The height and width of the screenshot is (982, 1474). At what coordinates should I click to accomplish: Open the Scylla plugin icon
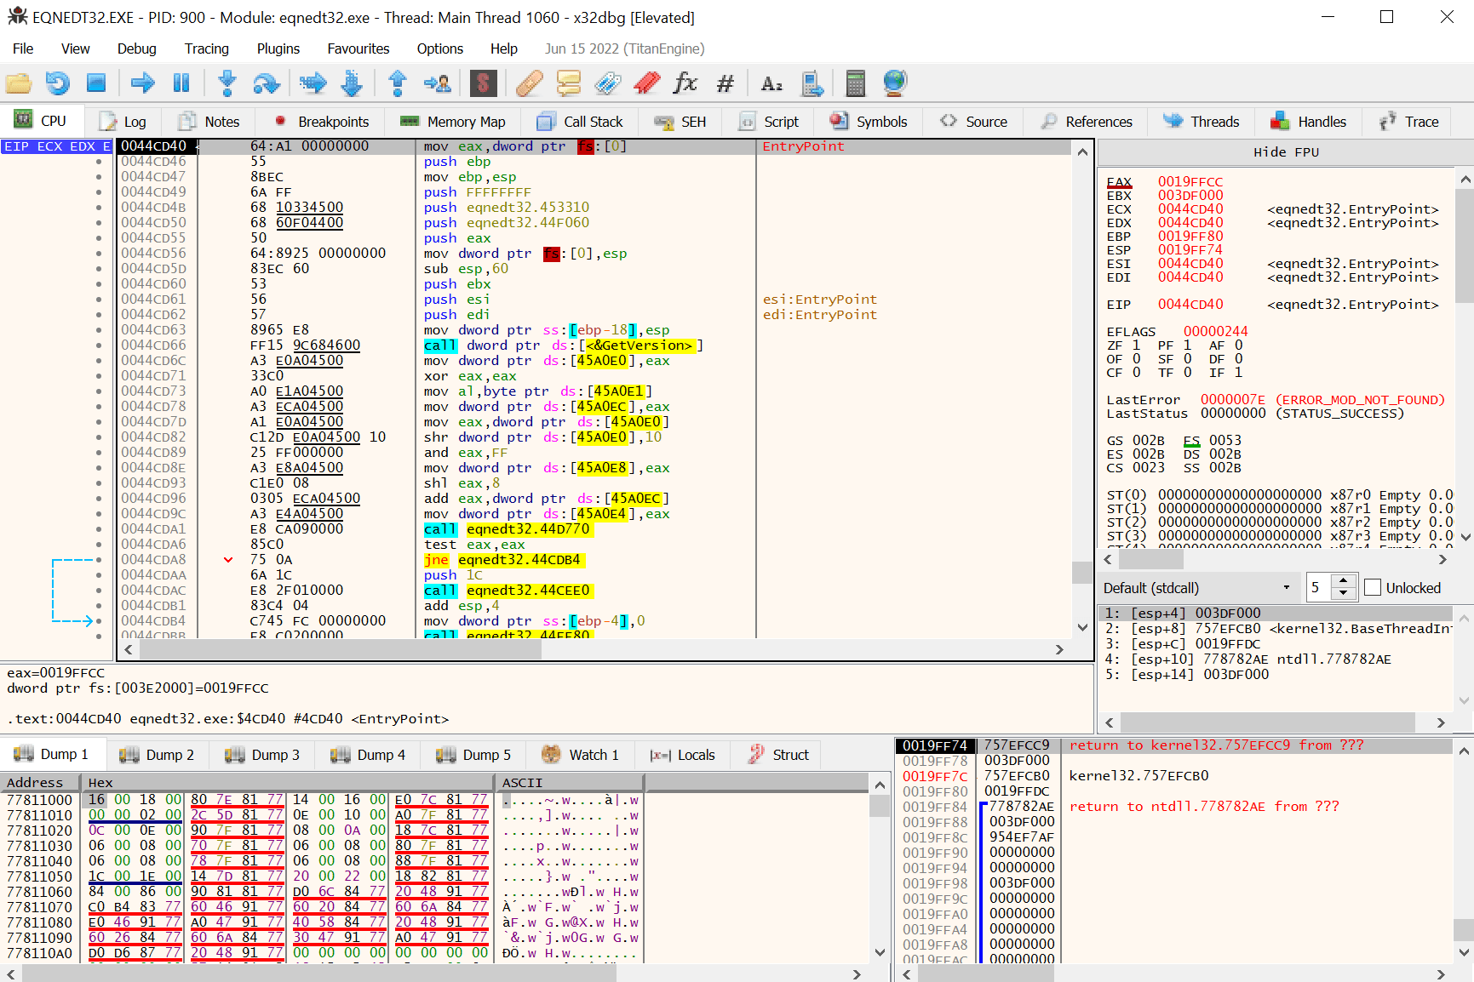tap(483, 83)
